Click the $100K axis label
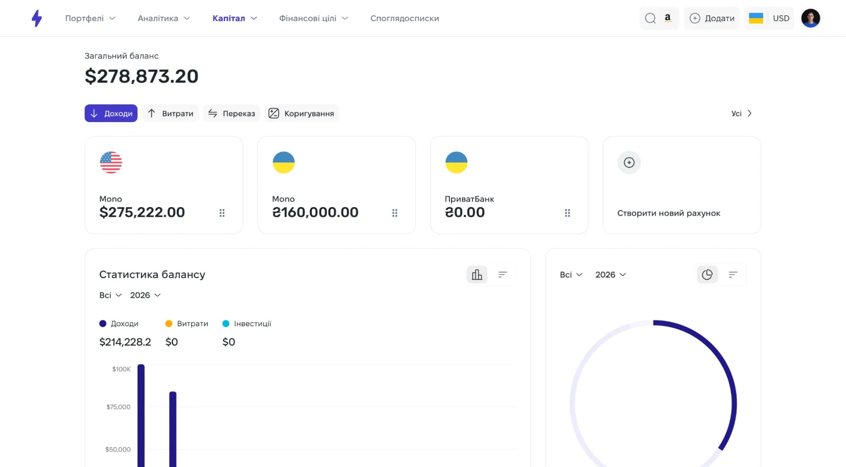The image size is (846, 467). click(x=121, y=369)
